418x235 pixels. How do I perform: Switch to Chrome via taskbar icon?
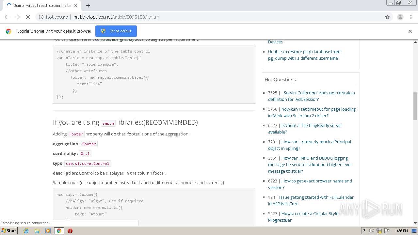59,231
